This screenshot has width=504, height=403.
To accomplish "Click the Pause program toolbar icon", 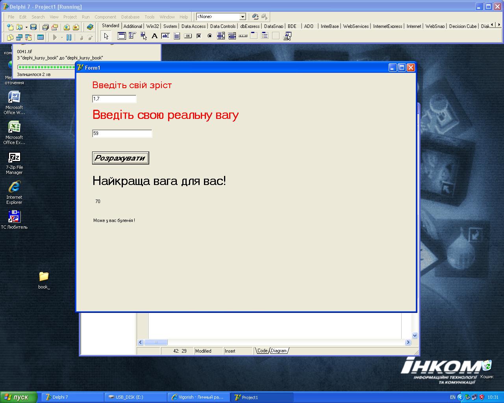I will [x=69, y=37].
